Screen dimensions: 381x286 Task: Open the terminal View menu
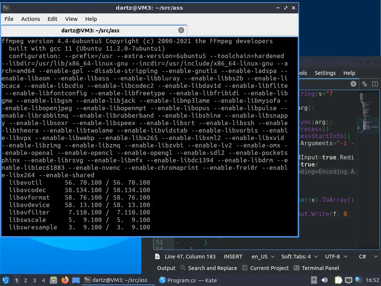pos(71,19)
